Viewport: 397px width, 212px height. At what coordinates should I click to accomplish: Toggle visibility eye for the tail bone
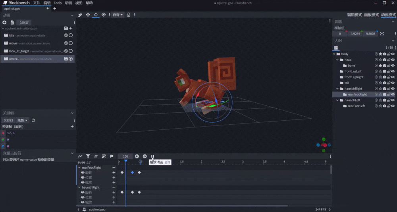coord(393,83)
